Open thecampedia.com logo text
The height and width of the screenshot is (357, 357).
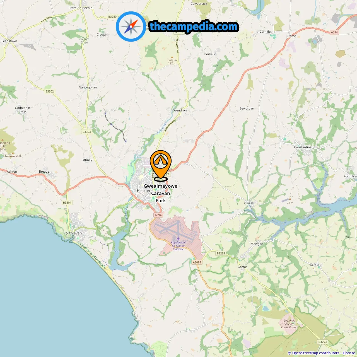tap(194, 26)
